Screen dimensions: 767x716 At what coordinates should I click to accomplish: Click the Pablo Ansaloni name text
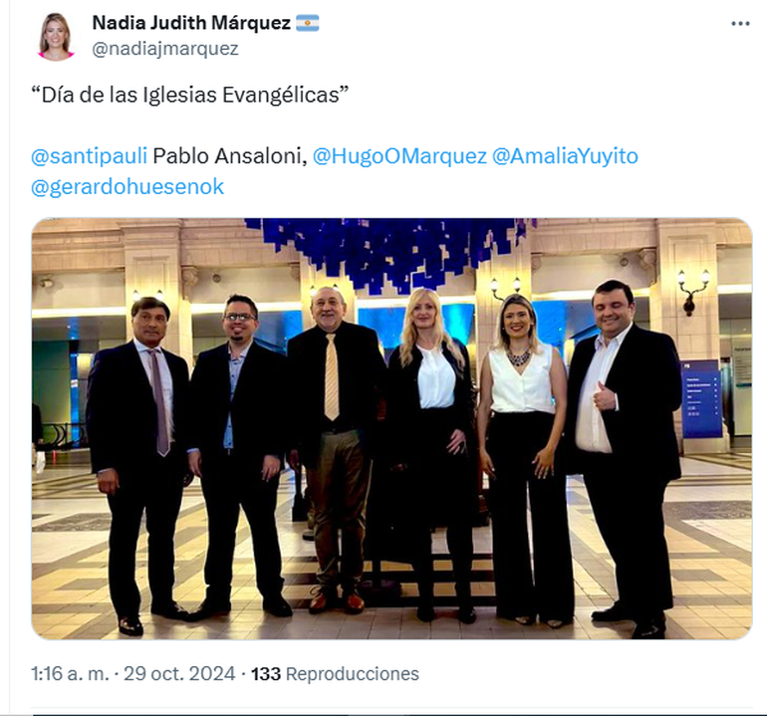[230, 156]
